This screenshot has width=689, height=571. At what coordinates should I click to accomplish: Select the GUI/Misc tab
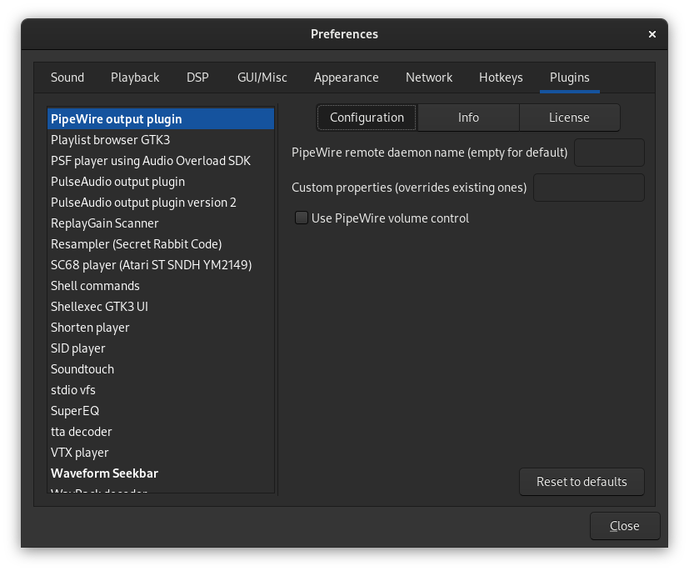click(x=262, y=78)
